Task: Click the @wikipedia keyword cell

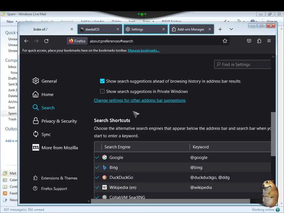Action: point(201,187)
